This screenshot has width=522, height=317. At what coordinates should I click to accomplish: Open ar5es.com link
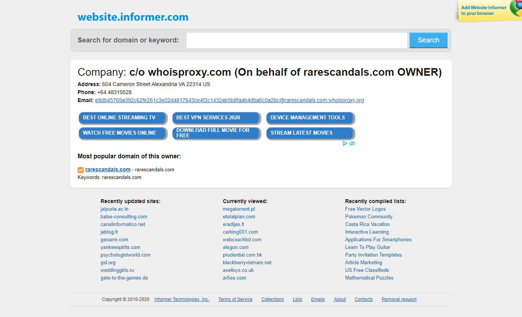coord(234,278)
